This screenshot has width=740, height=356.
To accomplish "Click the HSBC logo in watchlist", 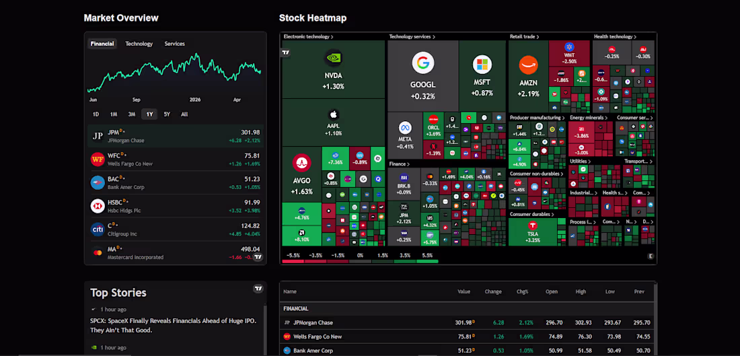I will [x=98, y=206].
